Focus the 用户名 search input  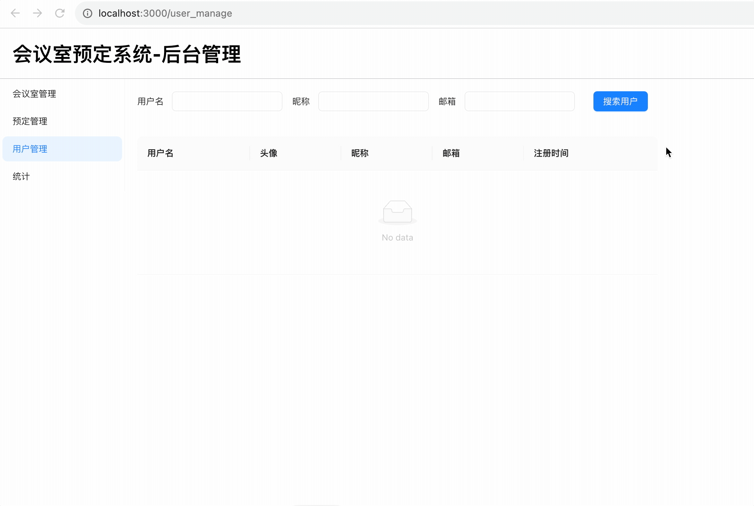[x=227, y=101]
